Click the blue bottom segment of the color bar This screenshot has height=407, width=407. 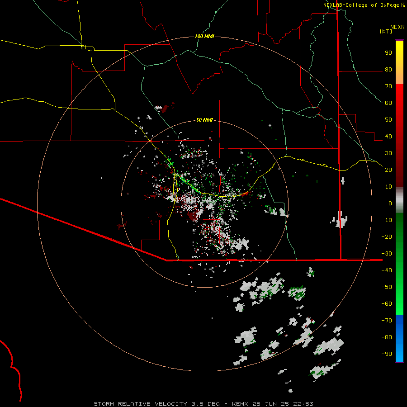point(399,338)
